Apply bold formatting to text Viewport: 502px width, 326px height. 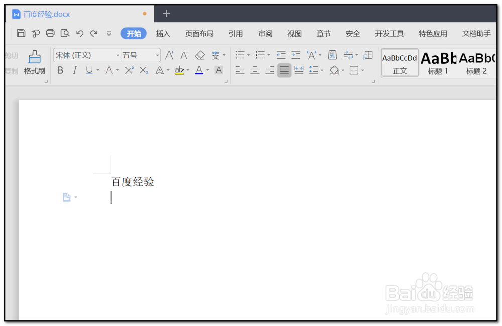click(60, 70)
